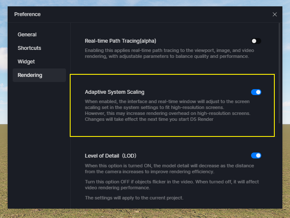Viewport: 290px width, 218px height.
Task: Close the Preference dialog
Action: 275,14
